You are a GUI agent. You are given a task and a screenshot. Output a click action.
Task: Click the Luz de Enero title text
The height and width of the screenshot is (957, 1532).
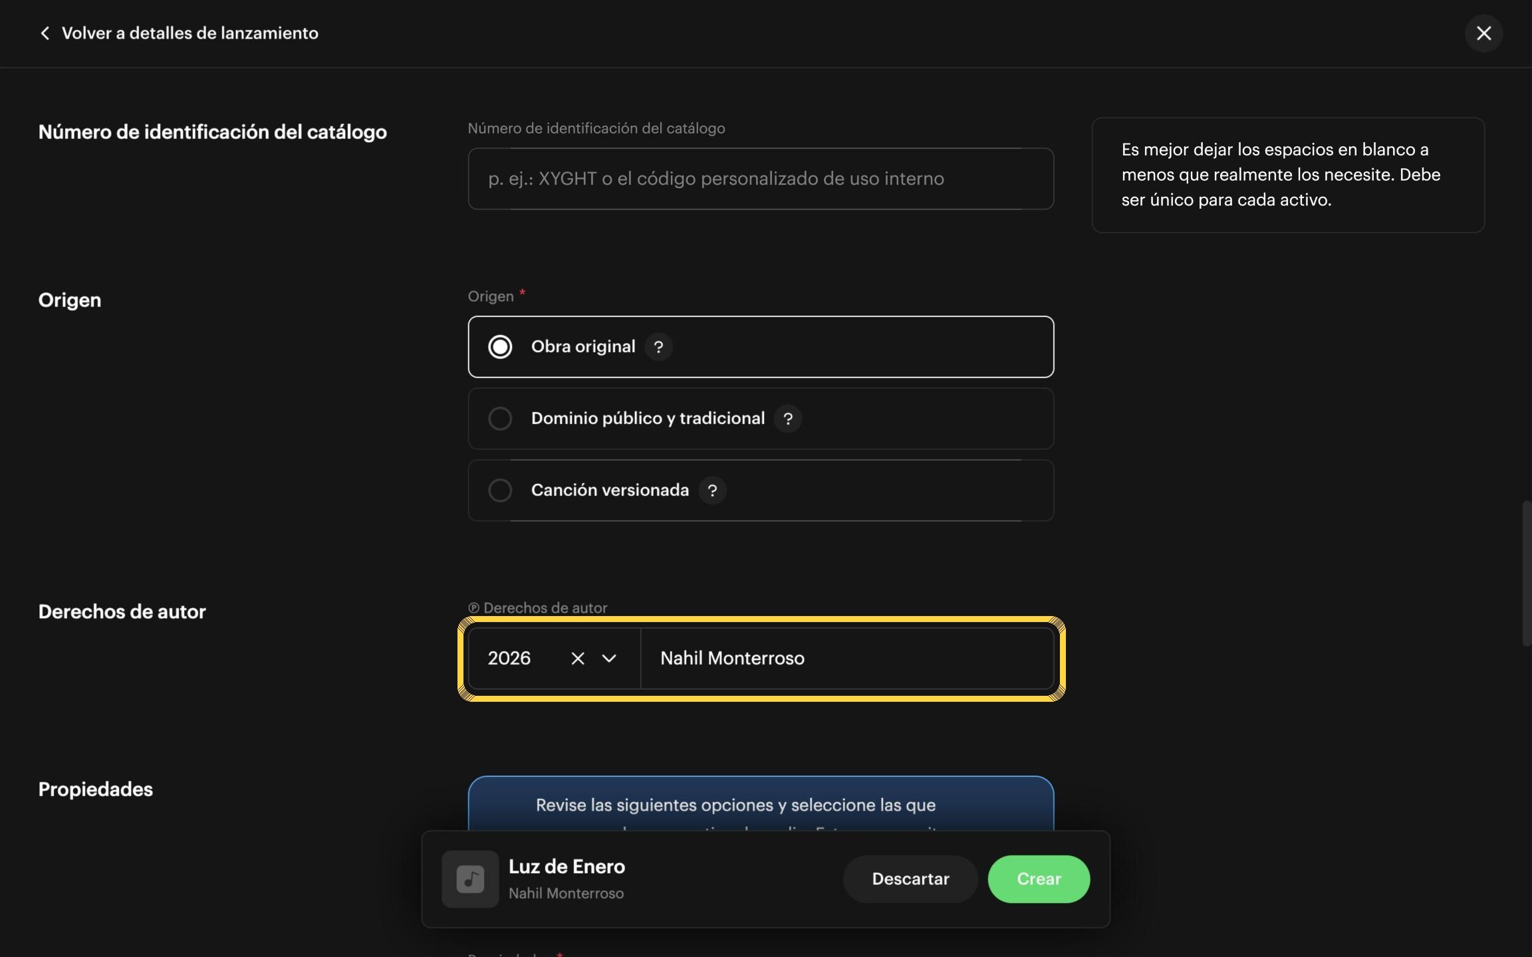(x=567, y=867)
